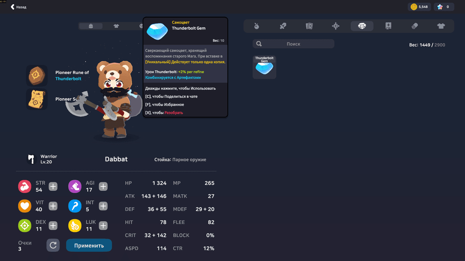Increase INT with its plus button
The width and height of the screenshot is (465, 261).
pyautogui.click(x=103, y=206)
